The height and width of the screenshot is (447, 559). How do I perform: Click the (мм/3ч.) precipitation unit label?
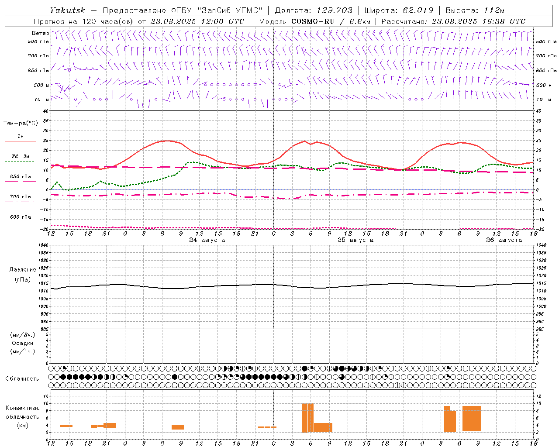[23, 335]
